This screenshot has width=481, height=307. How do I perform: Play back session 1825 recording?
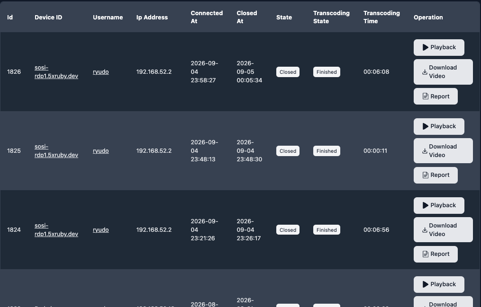click(439, 126)
